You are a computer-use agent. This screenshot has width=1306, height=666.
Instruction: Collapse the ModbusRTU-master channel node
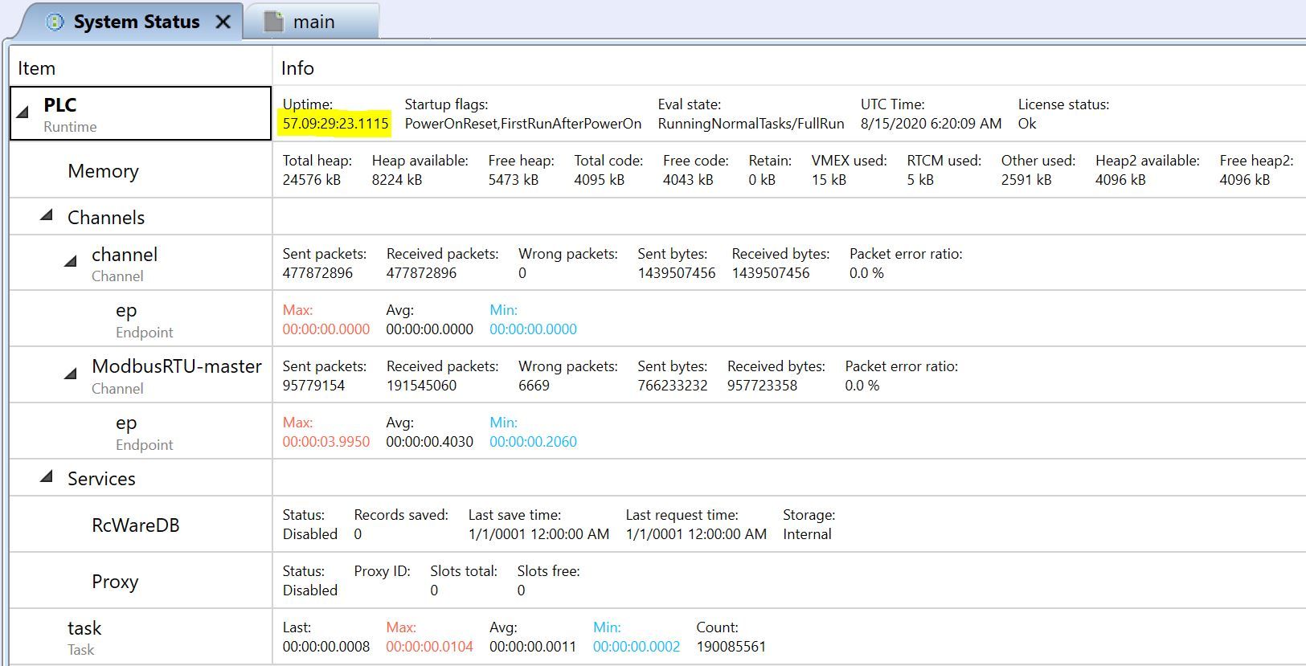click(71, 373)
